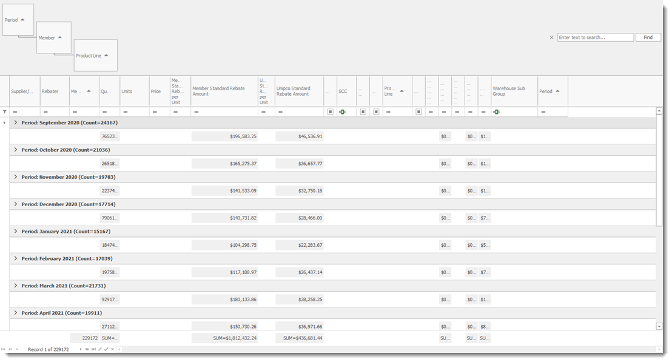Expand the March 2021 period group
The width and height of the screenshot is (672, 362).
point(16,286)
